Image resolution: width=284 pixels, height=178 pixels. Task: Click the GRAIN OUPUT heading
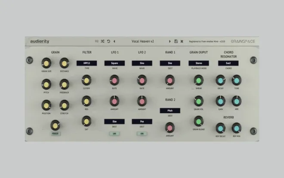[198, 52]
